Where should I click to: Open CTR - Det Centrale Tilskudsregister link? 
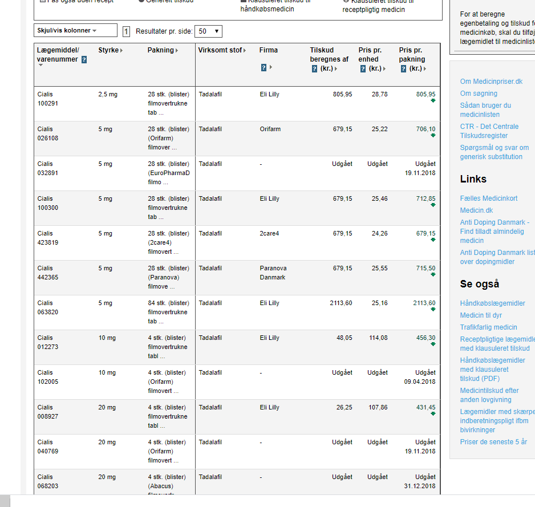click(489, 131)
